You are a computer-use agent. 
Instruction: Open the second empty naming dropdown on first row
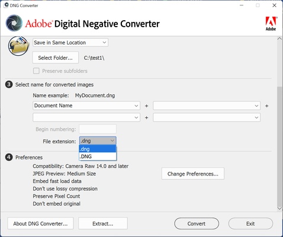207,105
